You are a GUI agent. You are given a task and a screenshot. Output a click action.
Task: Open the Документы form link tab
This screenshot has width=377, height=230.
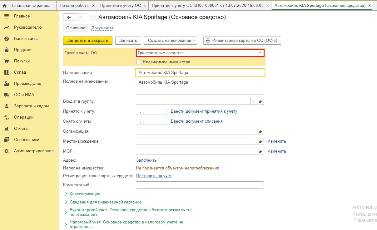[102, 28]
